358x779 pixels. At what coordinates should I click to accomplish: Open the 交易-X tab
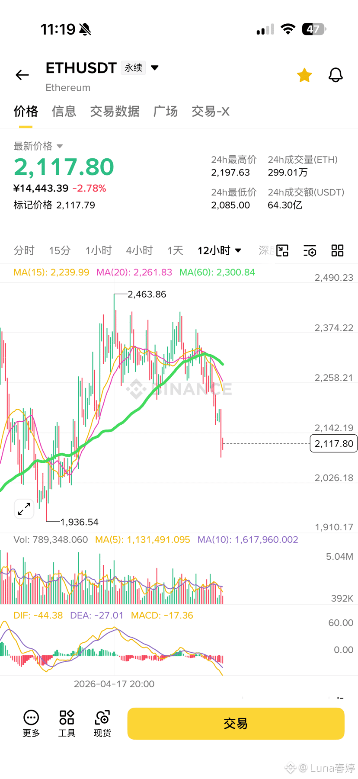click(x=210, y=112)
